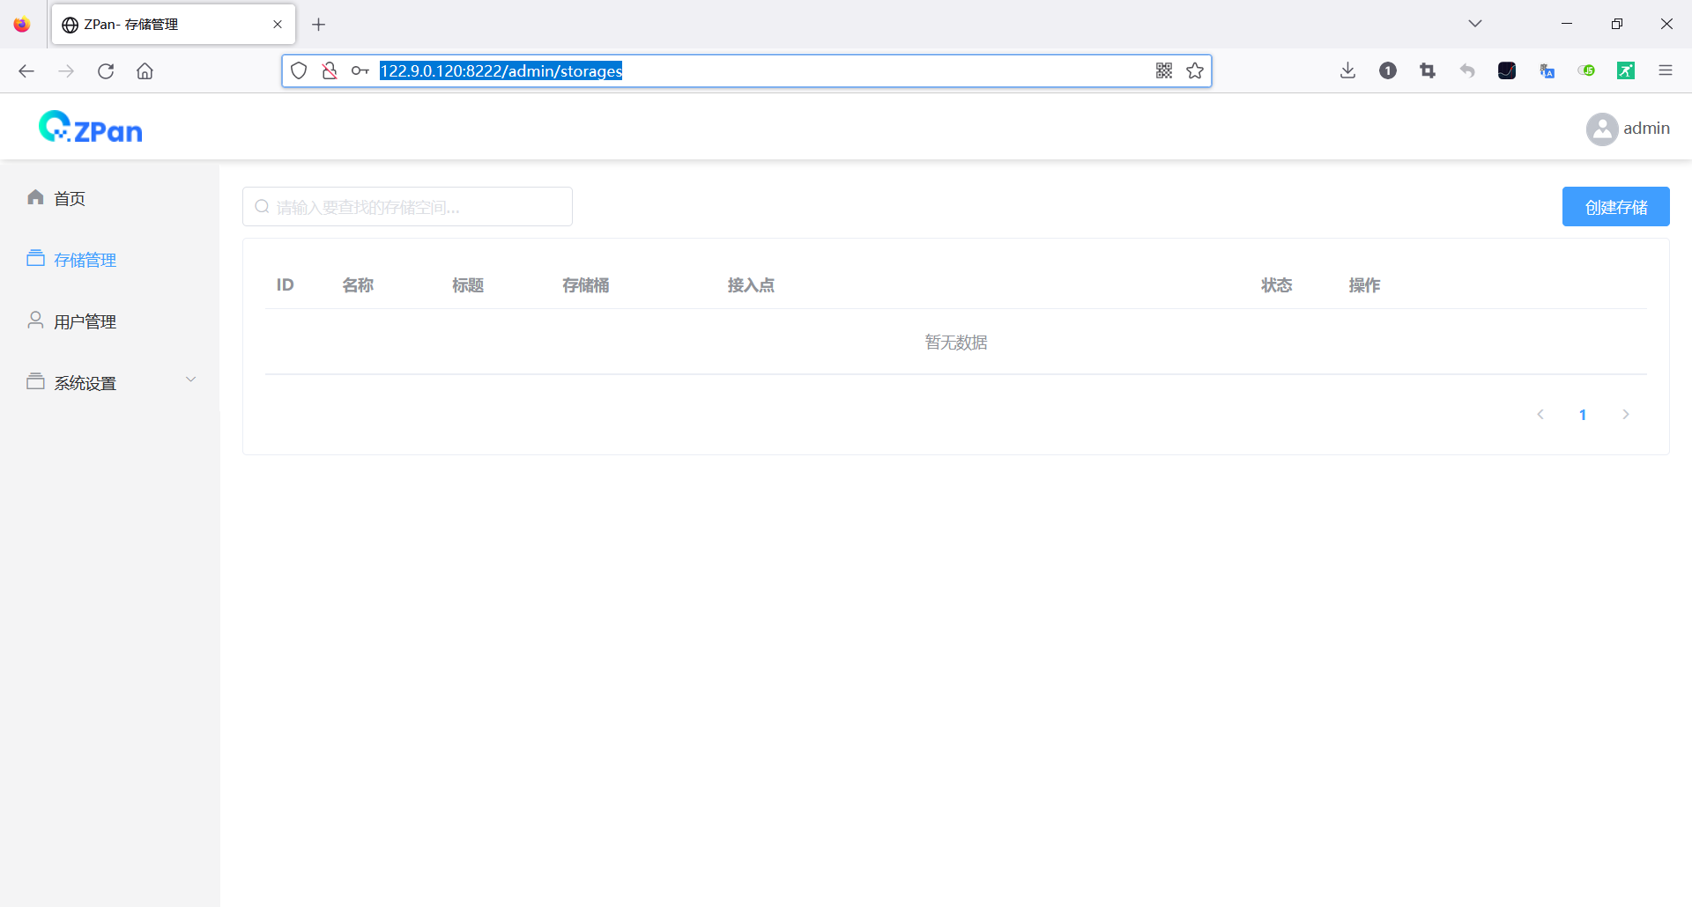Click the 创建存储 button

[x=1615, y=206]
